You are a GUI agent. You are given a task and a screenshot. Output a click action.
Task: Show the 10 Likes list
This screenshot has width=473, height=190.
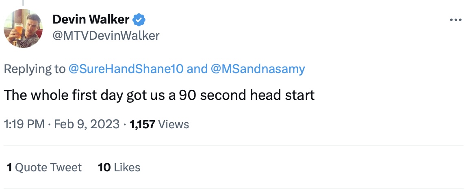[119, 167]
